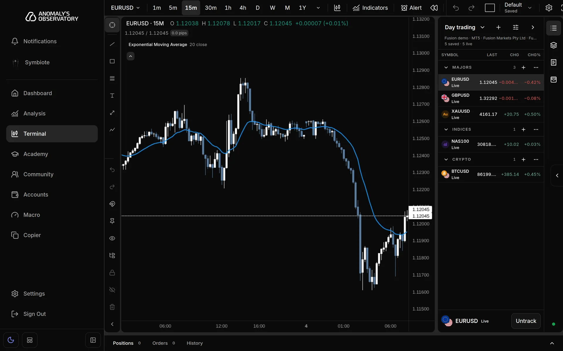This screenshot has width=563, height=351.
Task: Collapse the indicator legend chevron
Action: pos(130,56)
